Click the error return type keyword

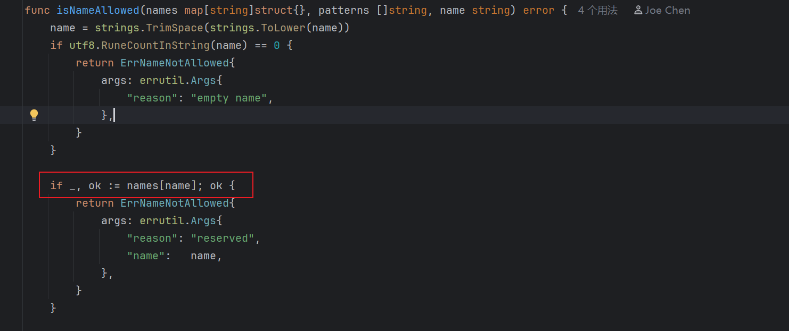coord(539,10)
